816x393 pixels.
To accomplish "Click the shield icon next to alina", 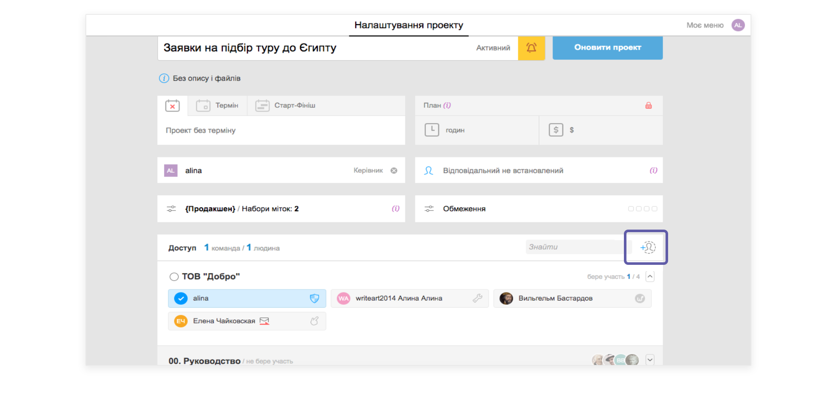I will (314, 298).
